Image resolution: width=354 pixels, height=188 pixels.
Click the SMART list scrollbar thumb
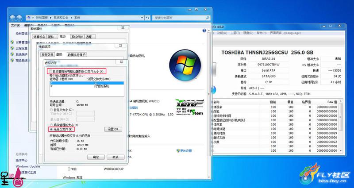340,117
